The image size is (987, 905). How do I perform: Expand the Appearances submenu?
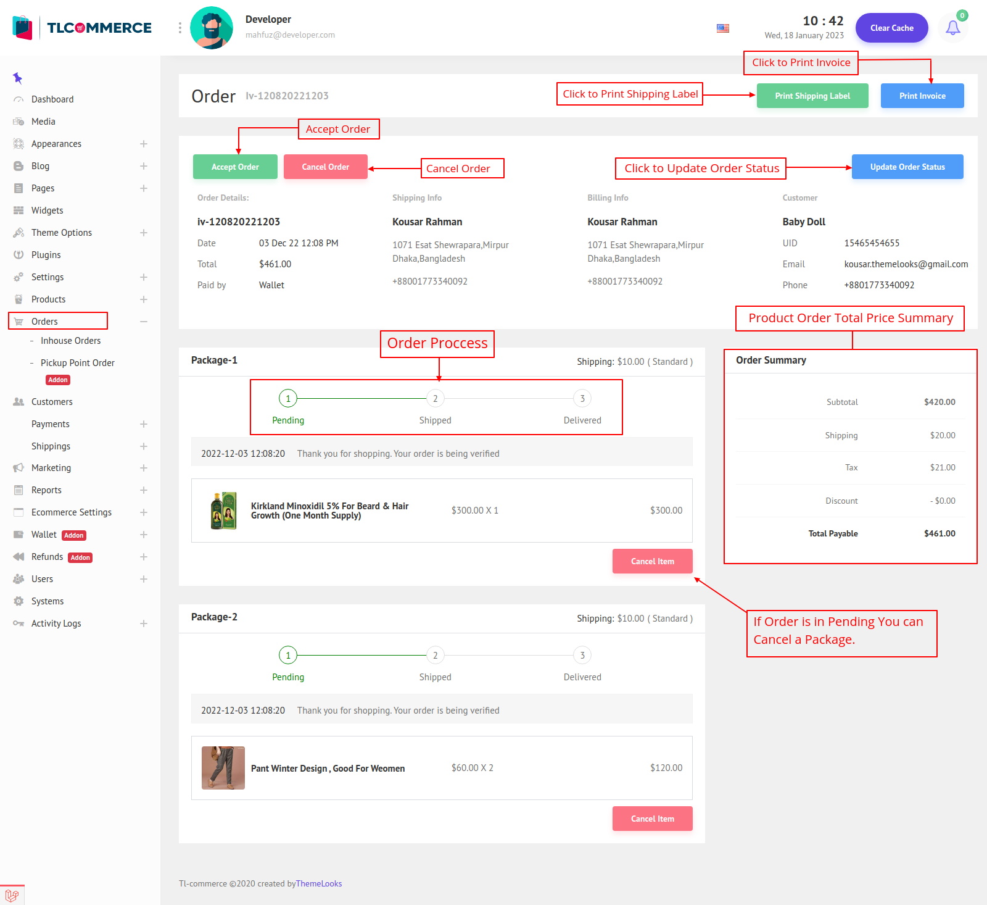point(143,144)
